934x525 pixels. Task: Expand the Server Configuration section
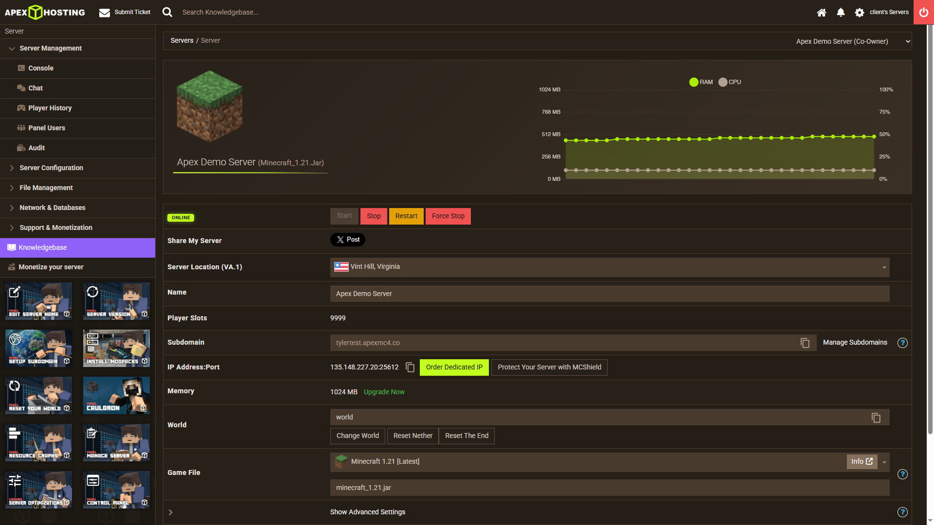tap(51, 168)
